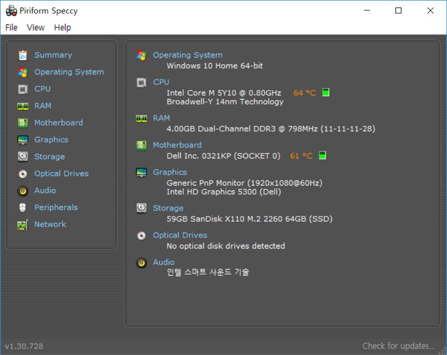Click the Graphics monitor icon in summary pane
Image resolution: width=447 pixels, height=355 pixels.
tap(141, 172)
